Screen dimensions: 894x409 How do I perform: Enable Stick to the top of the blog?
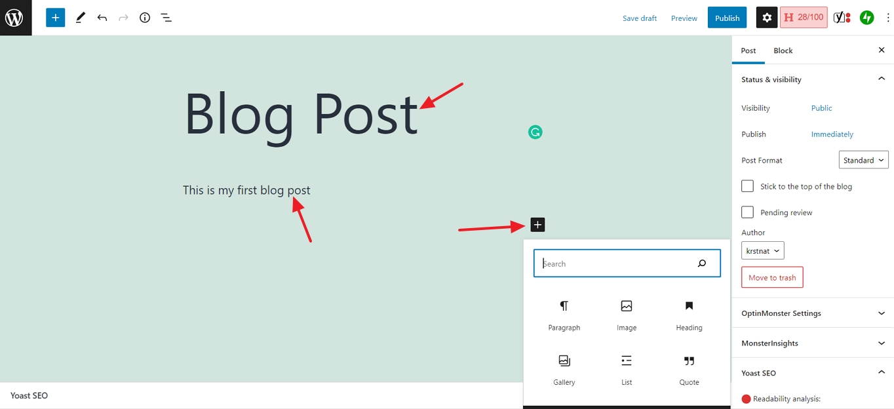pos(747,185)
